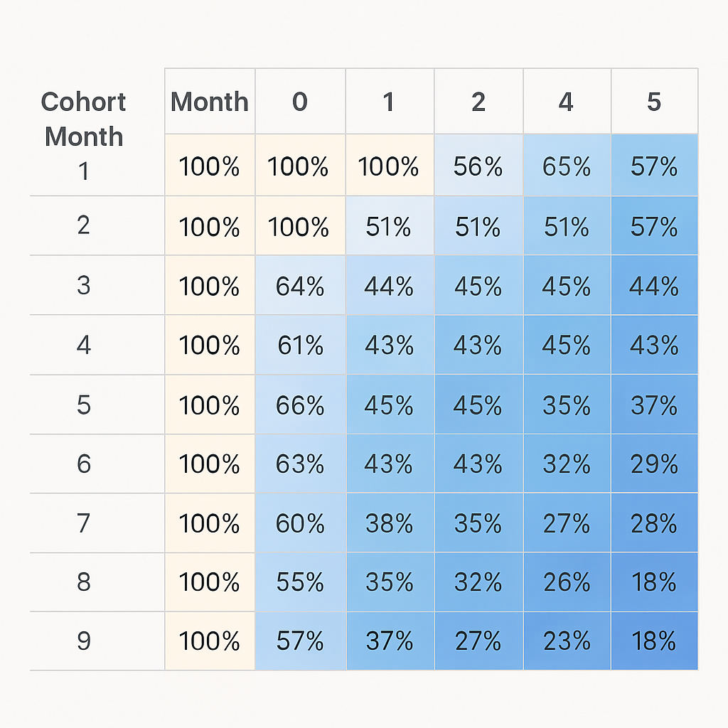Select the 23% cell in cohort row 9
This screenshot has height=728, width=728.
(566, 641)
